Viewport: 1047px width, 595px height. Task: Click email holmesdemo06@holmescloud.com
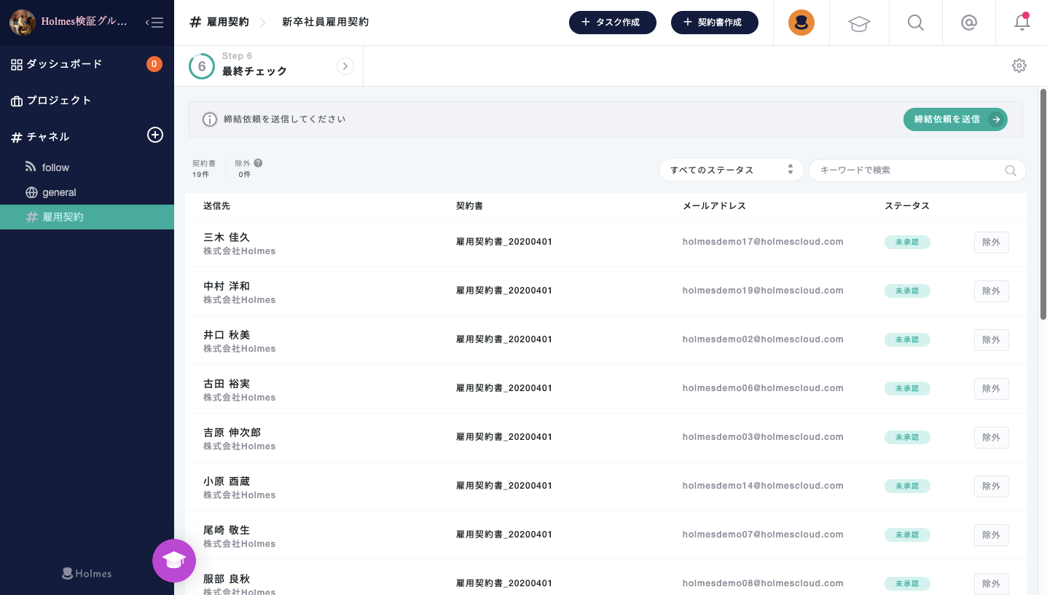tap(763, 388)
